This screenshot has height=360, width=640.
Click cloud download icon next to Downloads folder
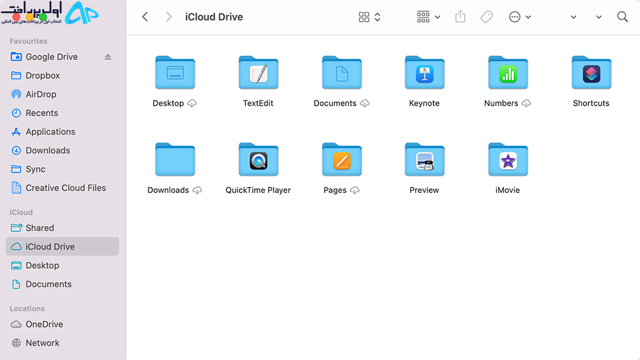(x=197, y=190)
